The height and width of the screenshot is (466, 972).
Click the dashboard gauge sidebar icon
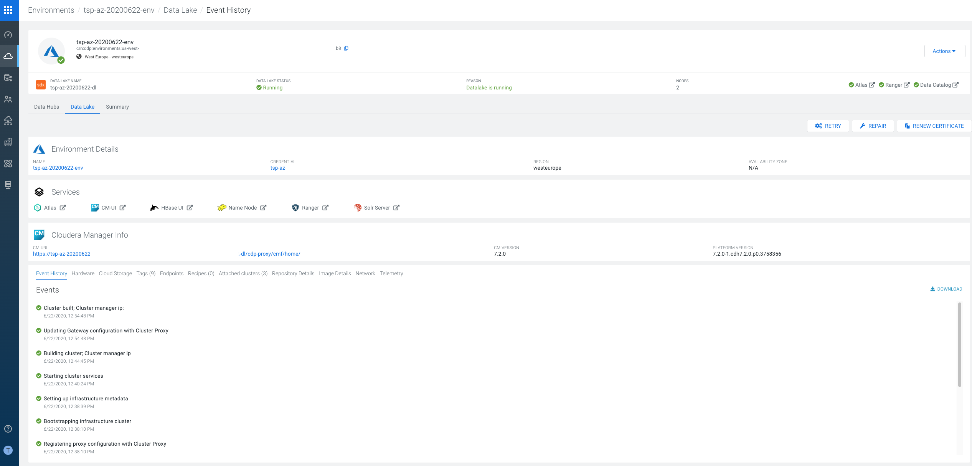(8, 35)
